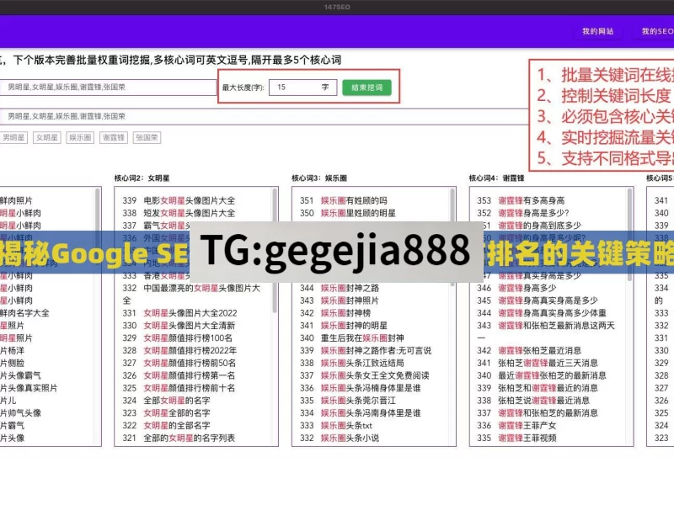Image resolution: width=674 pixels, height=505 pixels.
Task: Click row 342 娱乐圈封神榜
Action: point(335,313)
